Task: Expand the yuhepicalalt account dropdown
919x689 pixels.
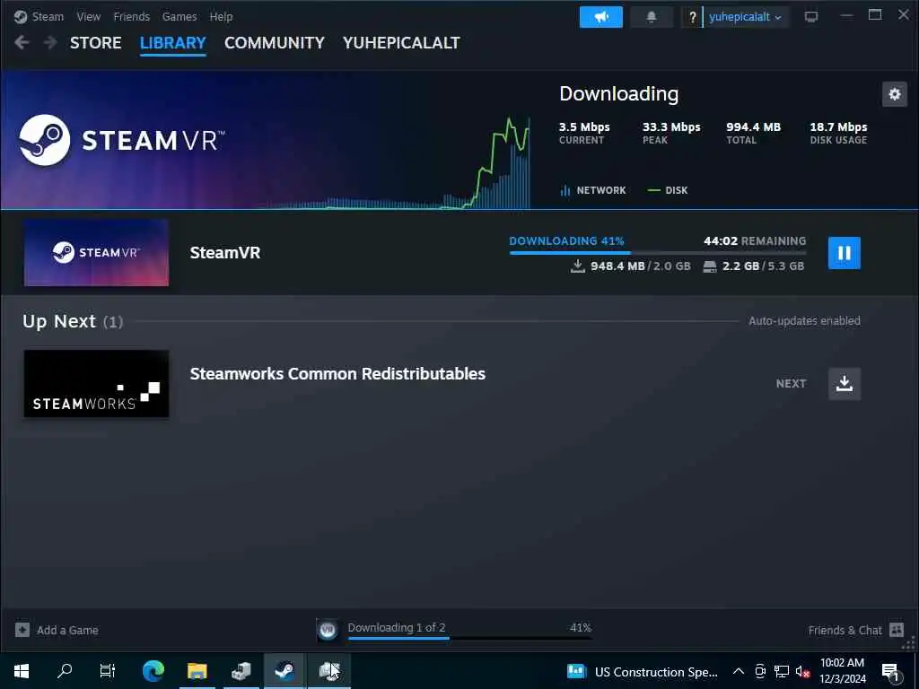Action: click(x=746, y=17)
